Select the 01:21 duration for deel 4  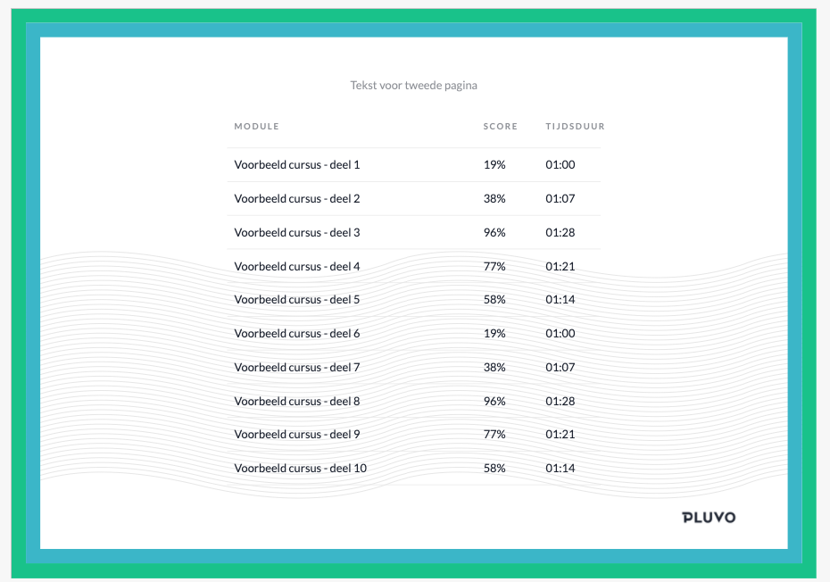(560, 266)
